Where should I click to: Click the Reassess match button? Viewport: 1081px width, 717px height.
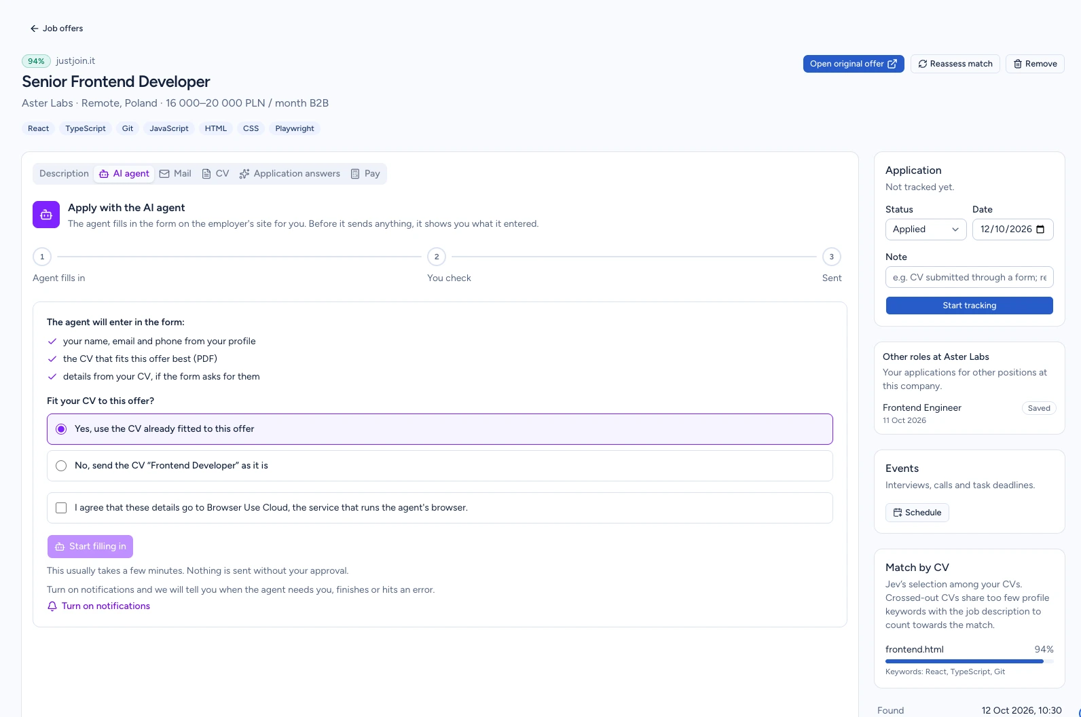point(955,64)
